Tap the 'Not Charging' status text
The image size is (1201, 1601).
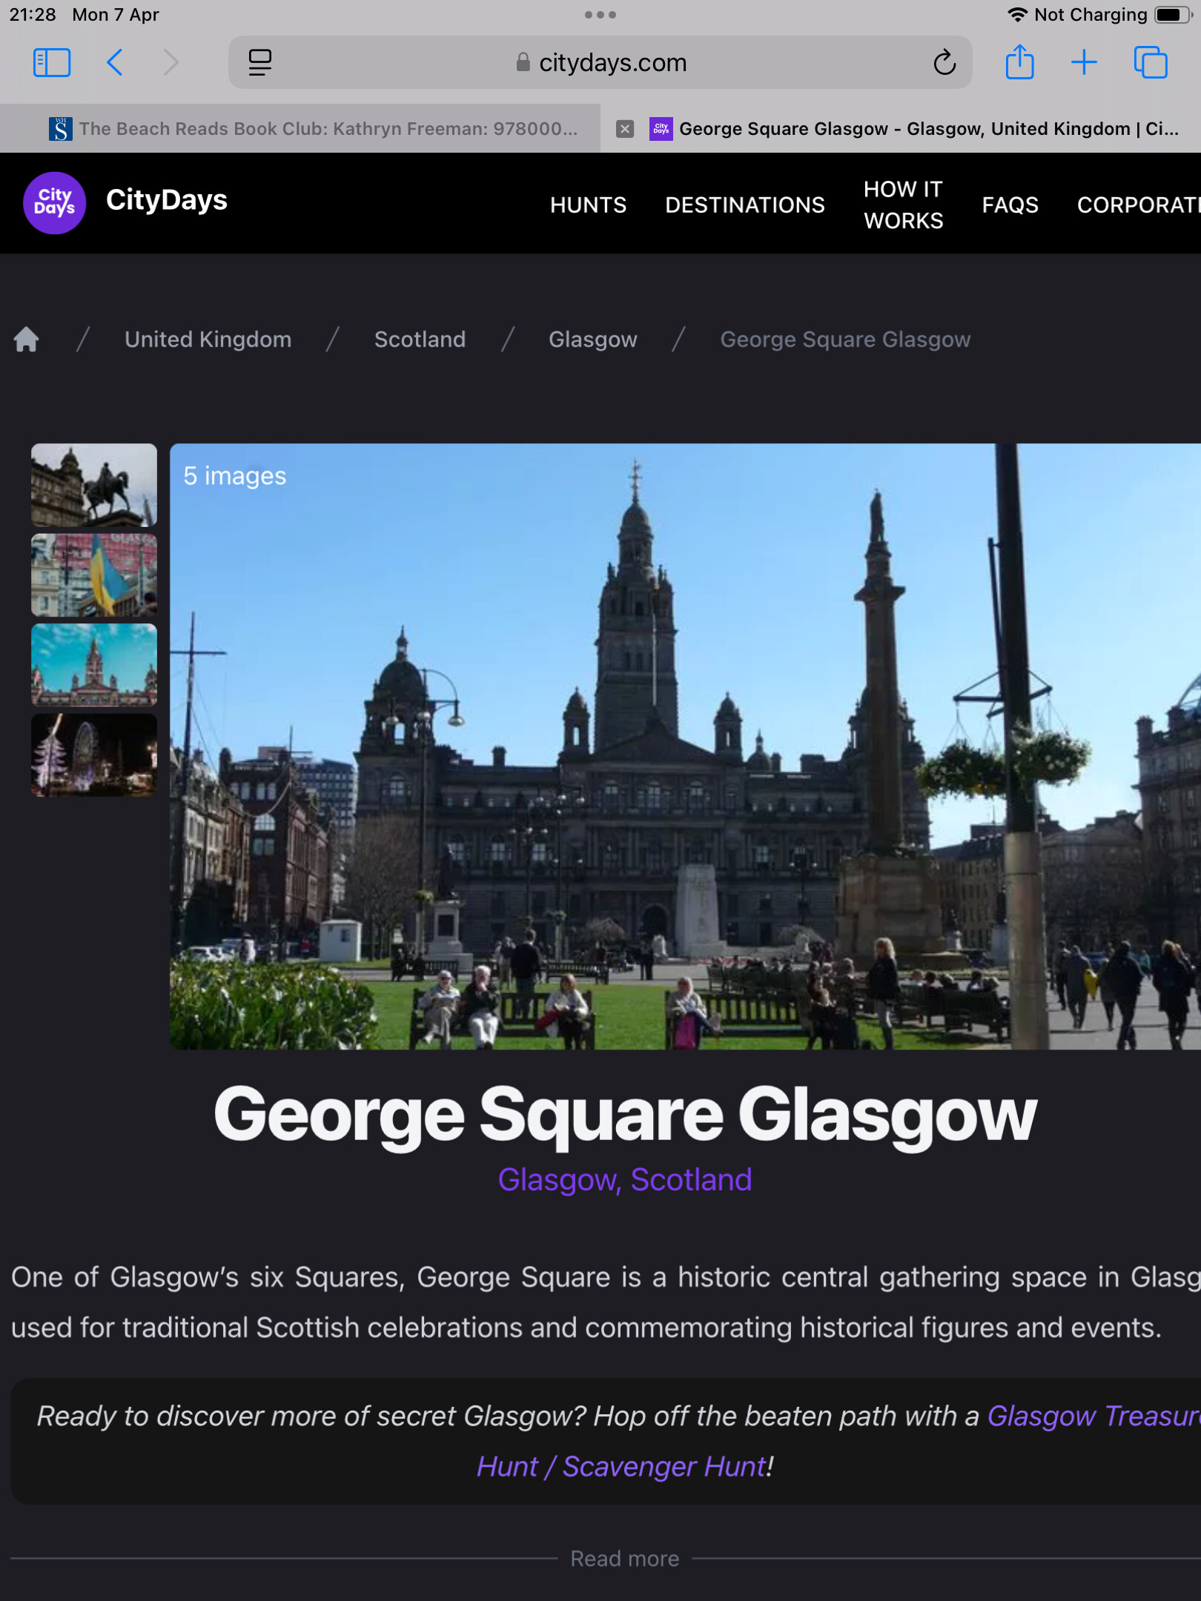[1091, 15]
